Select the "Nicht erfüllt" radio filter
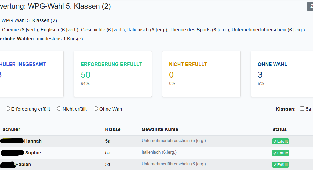This screenshot has width=313, height=170. (x=59, y=109)
